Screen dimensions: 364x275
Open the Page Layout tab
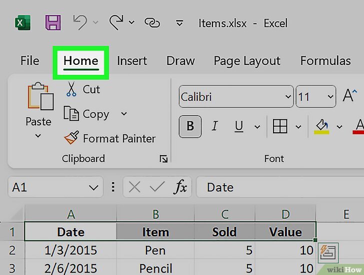tap(247, 61)
